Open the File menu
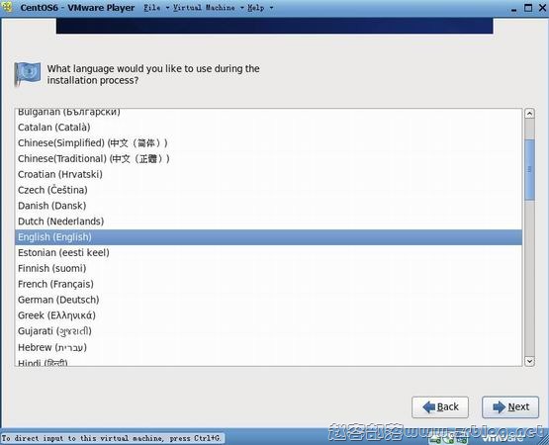Viewport: 549px width, 445px height. point(152,7)
